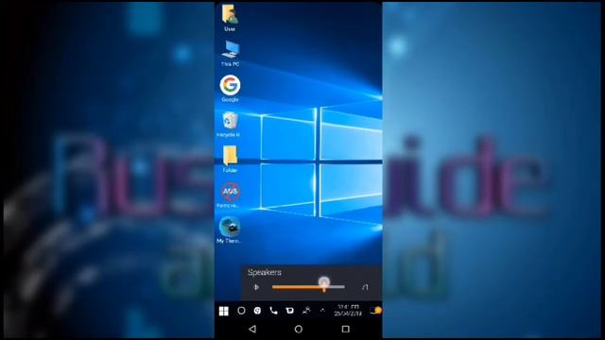The height and width of the screenshot is (340, 605).
Task: Tap the Android home navigation button
Action: [x=299, y=330]
